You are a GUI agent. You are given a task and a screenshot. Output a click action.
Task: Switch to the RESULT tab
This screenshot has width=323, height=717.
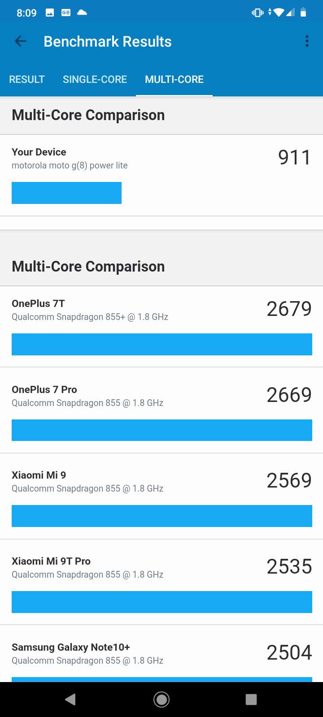point(27,79)
